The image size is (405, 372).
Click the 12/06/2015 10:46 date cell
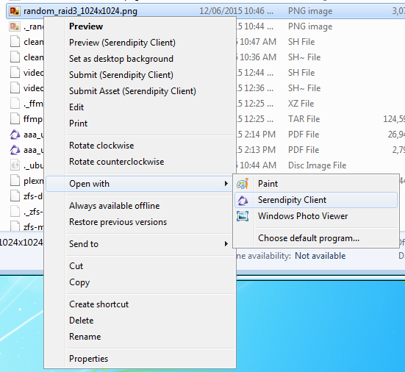[x=236, y=11]
